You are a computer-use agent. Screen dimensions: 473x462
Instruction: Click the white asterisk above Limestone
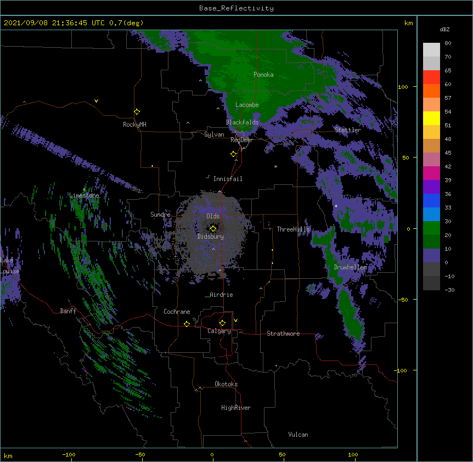click(85, 189)
